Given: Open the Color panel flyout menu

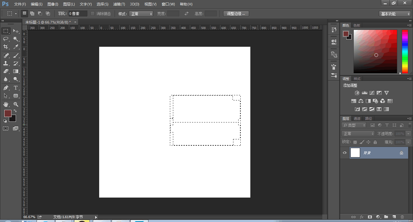Looking at the screenshot, I should click(409, 25).
